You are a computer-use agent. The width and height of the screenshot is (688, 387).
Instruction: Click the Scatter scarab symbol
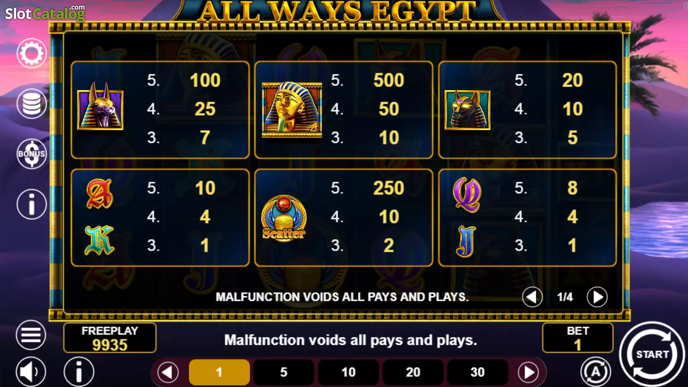(284, 218)
